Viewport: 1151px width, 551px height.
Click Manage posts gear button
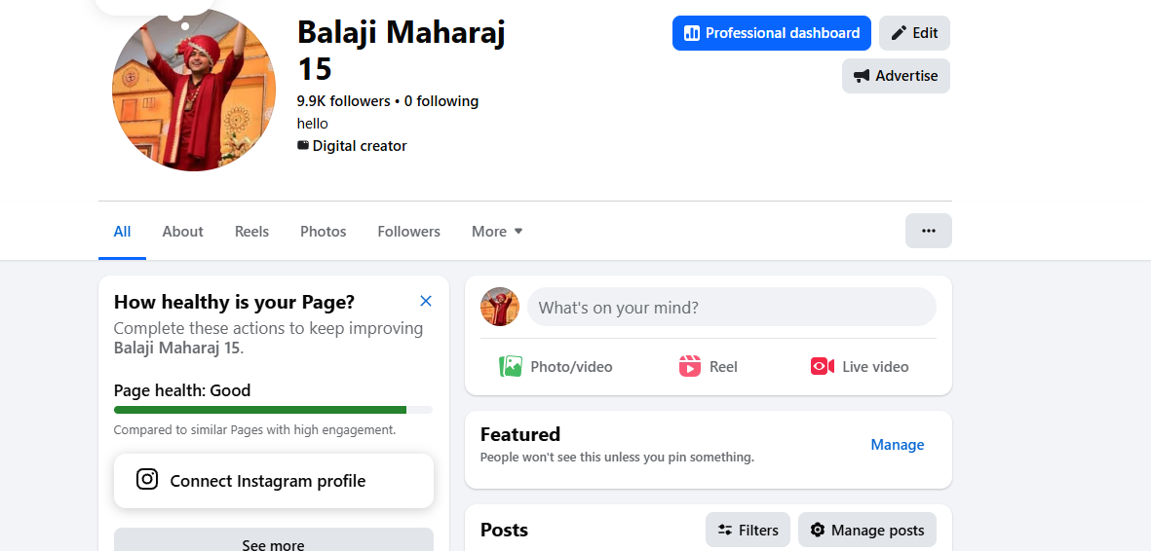pyautogui.click(x=867, y=530)
